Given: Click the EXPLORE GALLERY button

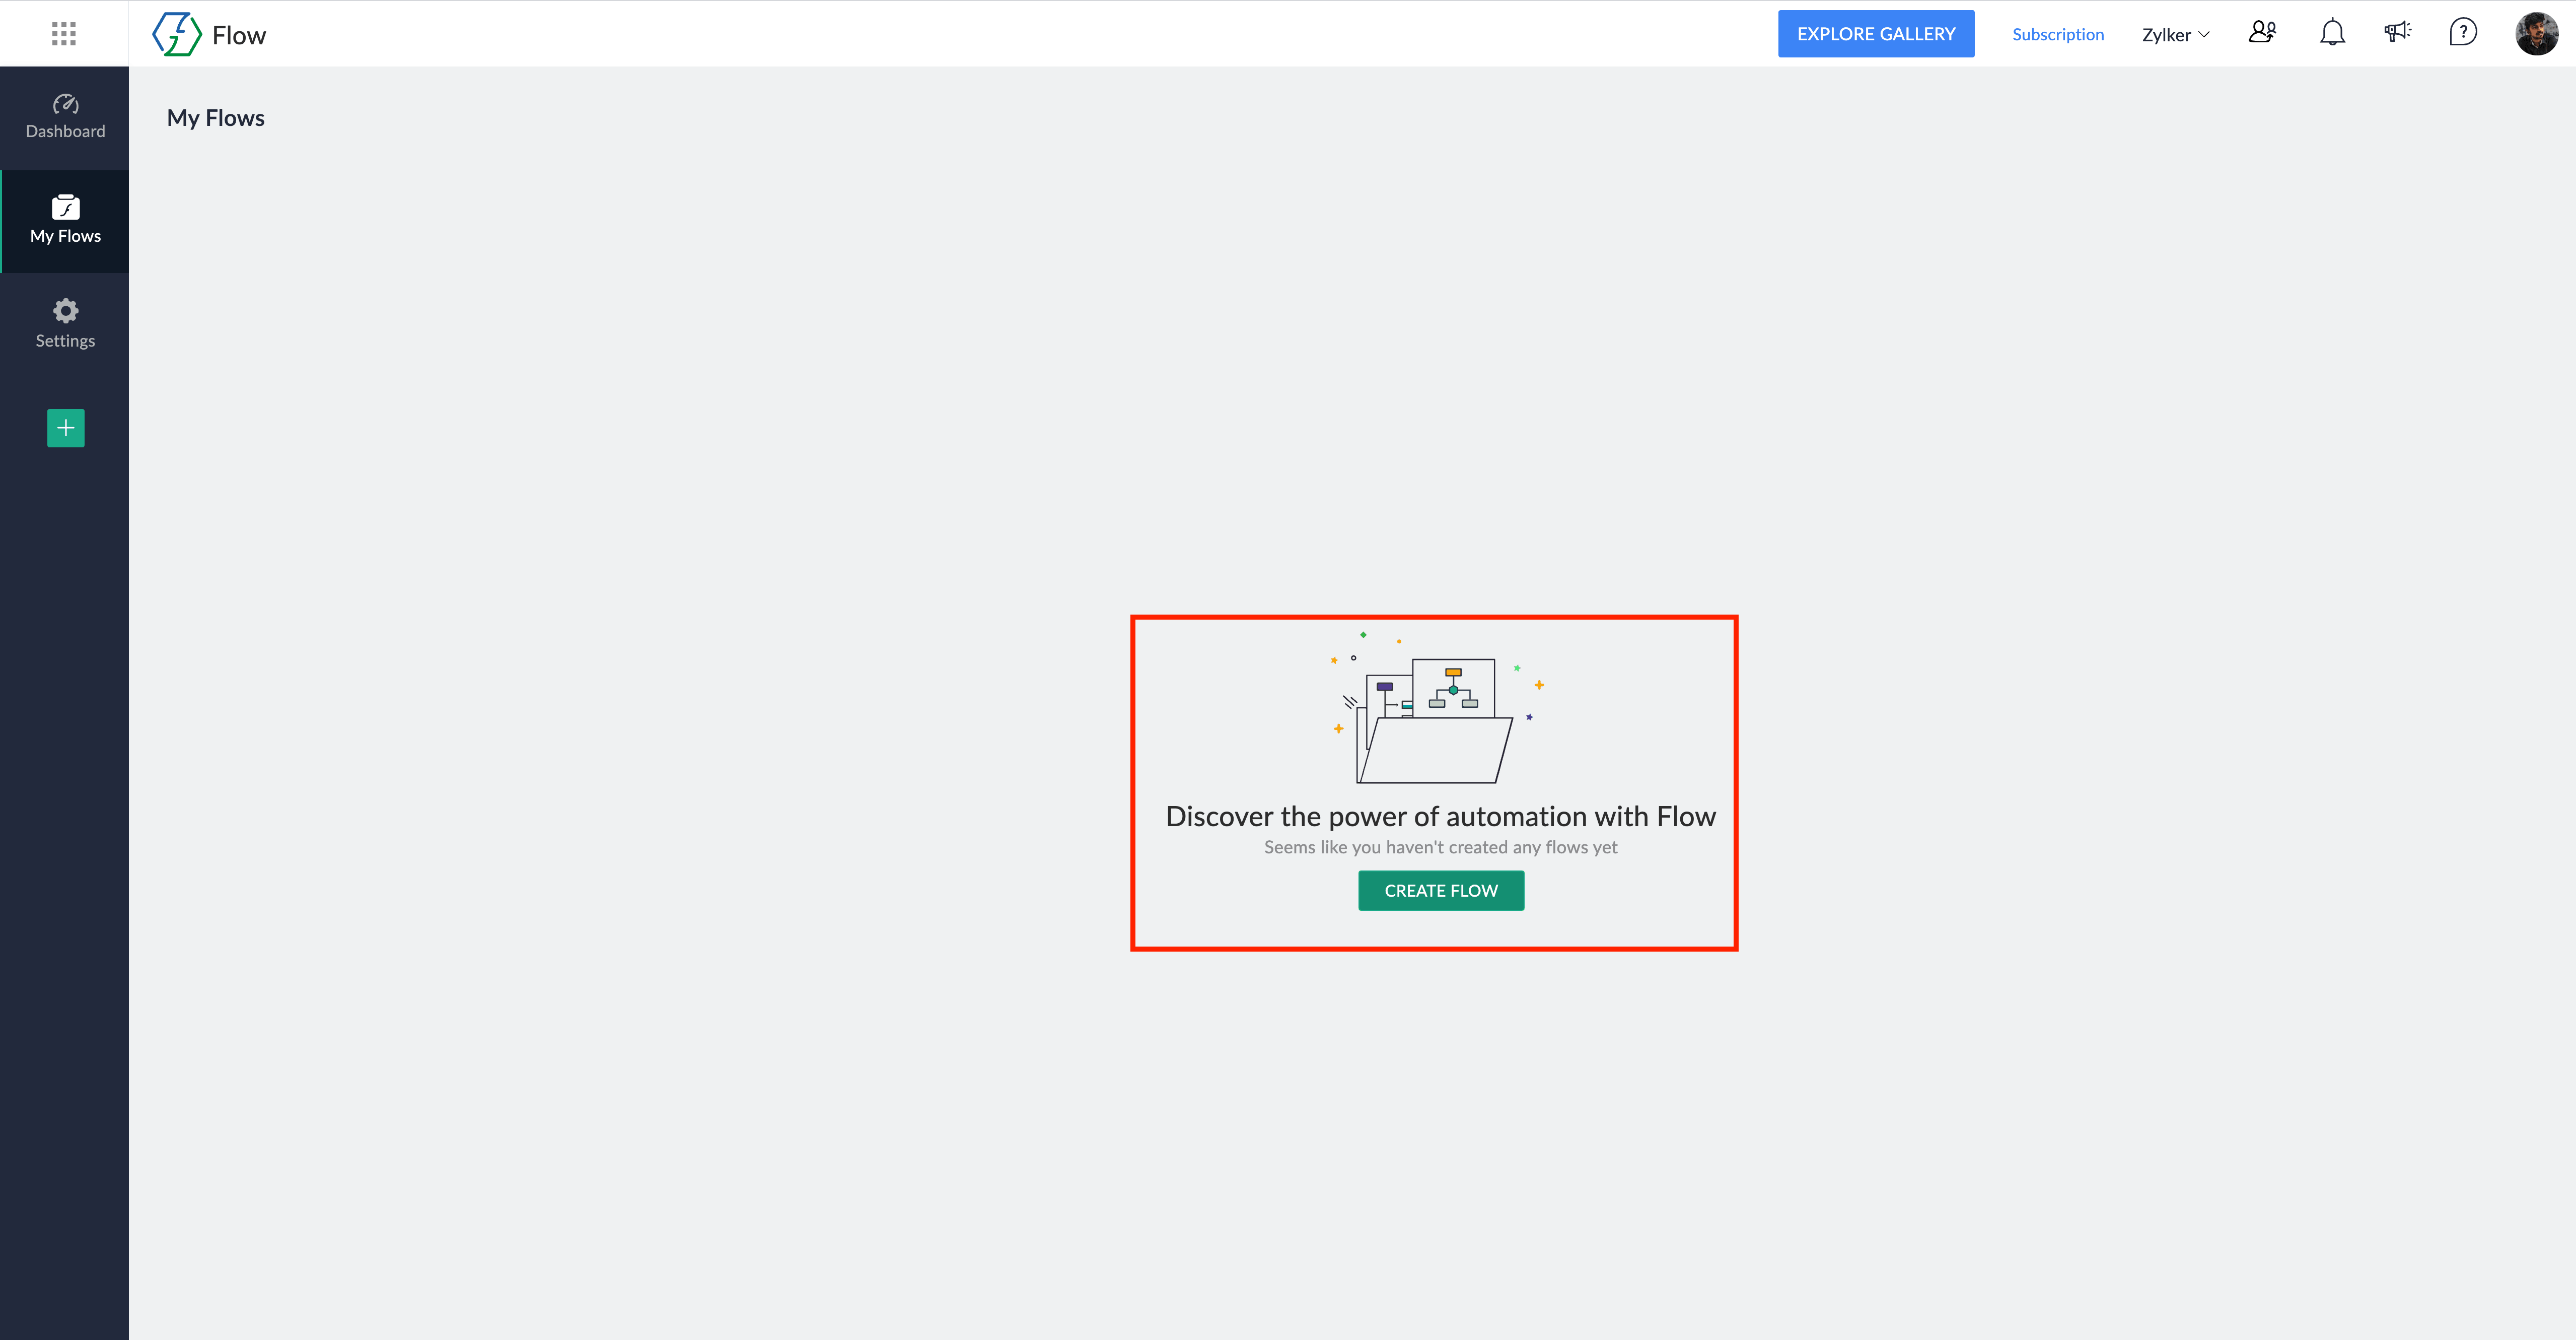Looking at the screenshot, I should (1875, 34).
